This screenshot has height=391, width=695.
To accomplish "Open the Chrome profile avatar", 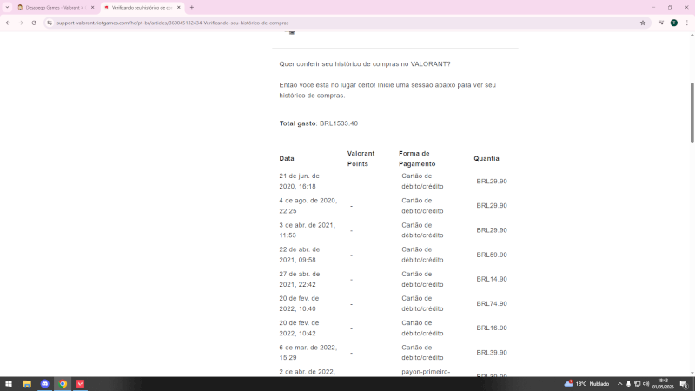I will point(674,23).
